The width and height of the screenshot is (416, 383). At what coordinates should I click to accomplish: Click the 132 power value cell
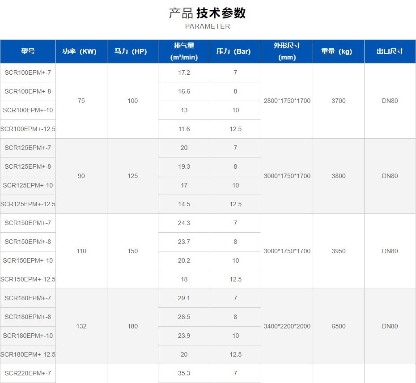coord(81,326)
